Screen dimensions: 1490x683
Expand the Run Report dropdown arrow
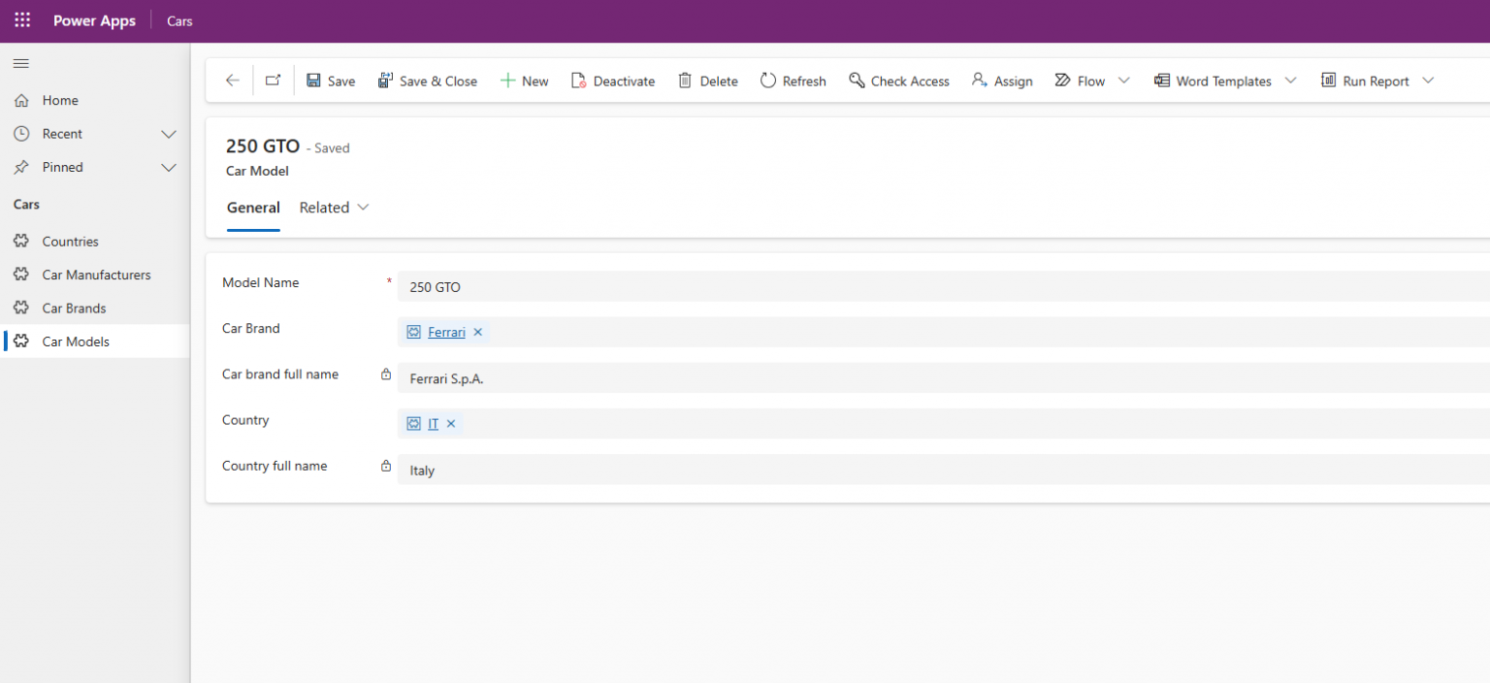(x=1428, y=81)
